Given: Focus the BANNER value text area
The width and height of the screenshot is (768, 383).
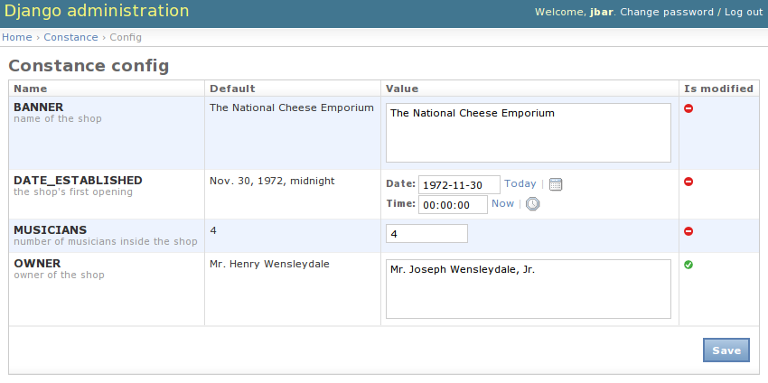Looking at the screenshot, I should pyautogui.click(x=528, y=133).
